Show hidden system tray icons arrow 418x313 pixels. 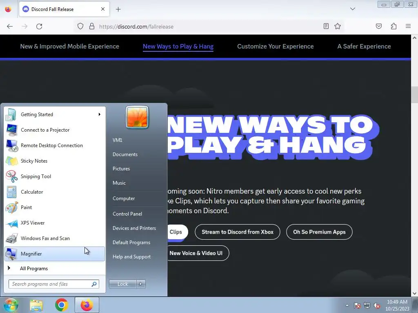coord(347,306)
